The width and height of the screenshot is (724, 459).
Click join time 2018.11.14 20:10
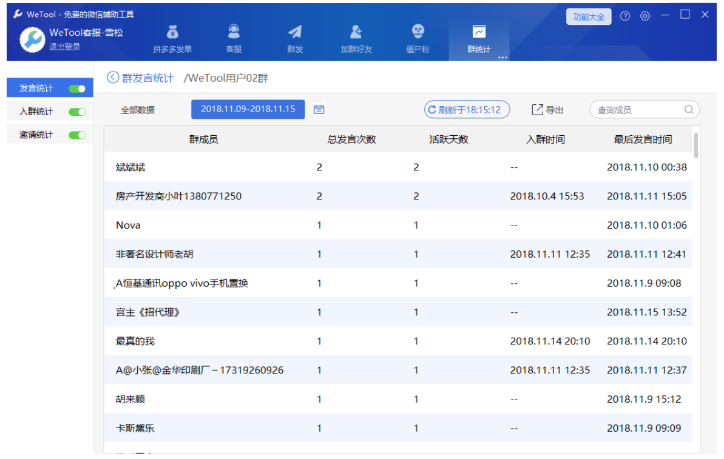point(550,341)
